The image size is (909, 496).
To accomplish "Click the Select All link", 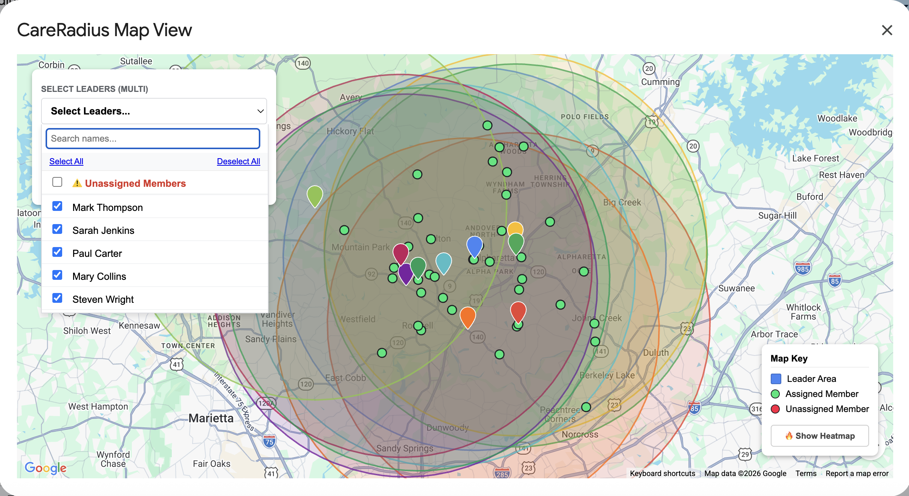I will (66, 162).
